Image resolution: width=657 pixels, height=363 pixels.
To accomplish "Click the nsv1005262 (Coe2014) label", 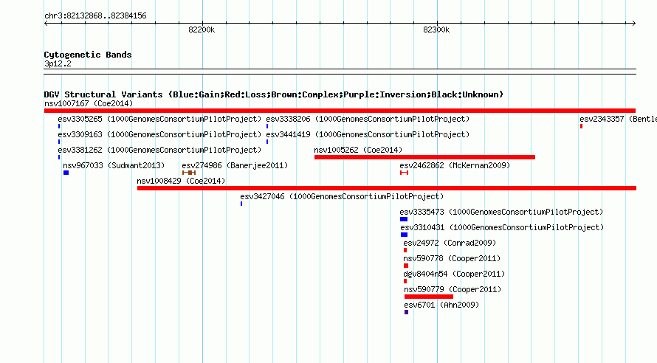I will click(358, 150).
